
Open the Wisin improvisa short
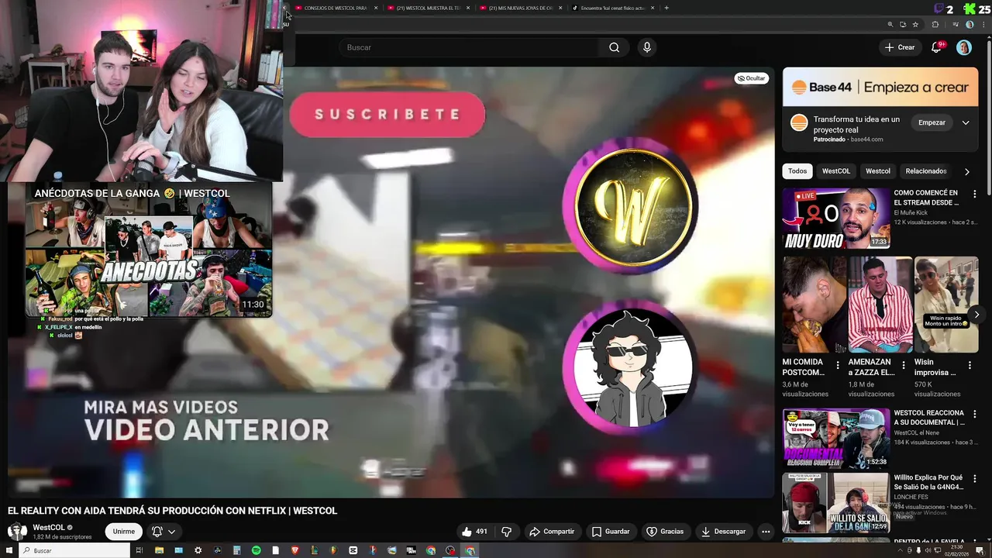click(x=946, y=305)
